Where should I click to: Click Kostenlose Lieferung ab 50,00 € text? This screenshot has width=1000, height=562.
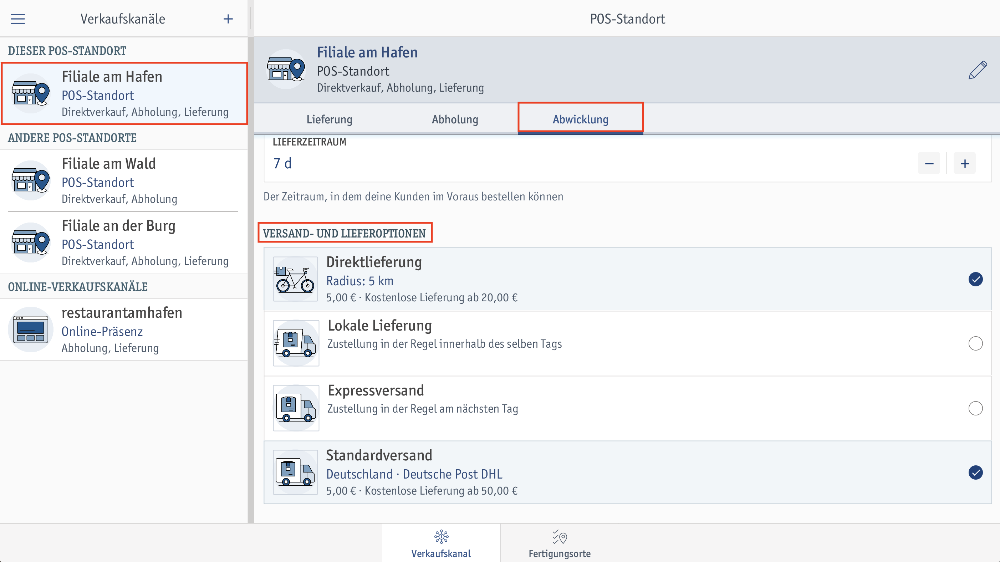click(x=441, y=491)
